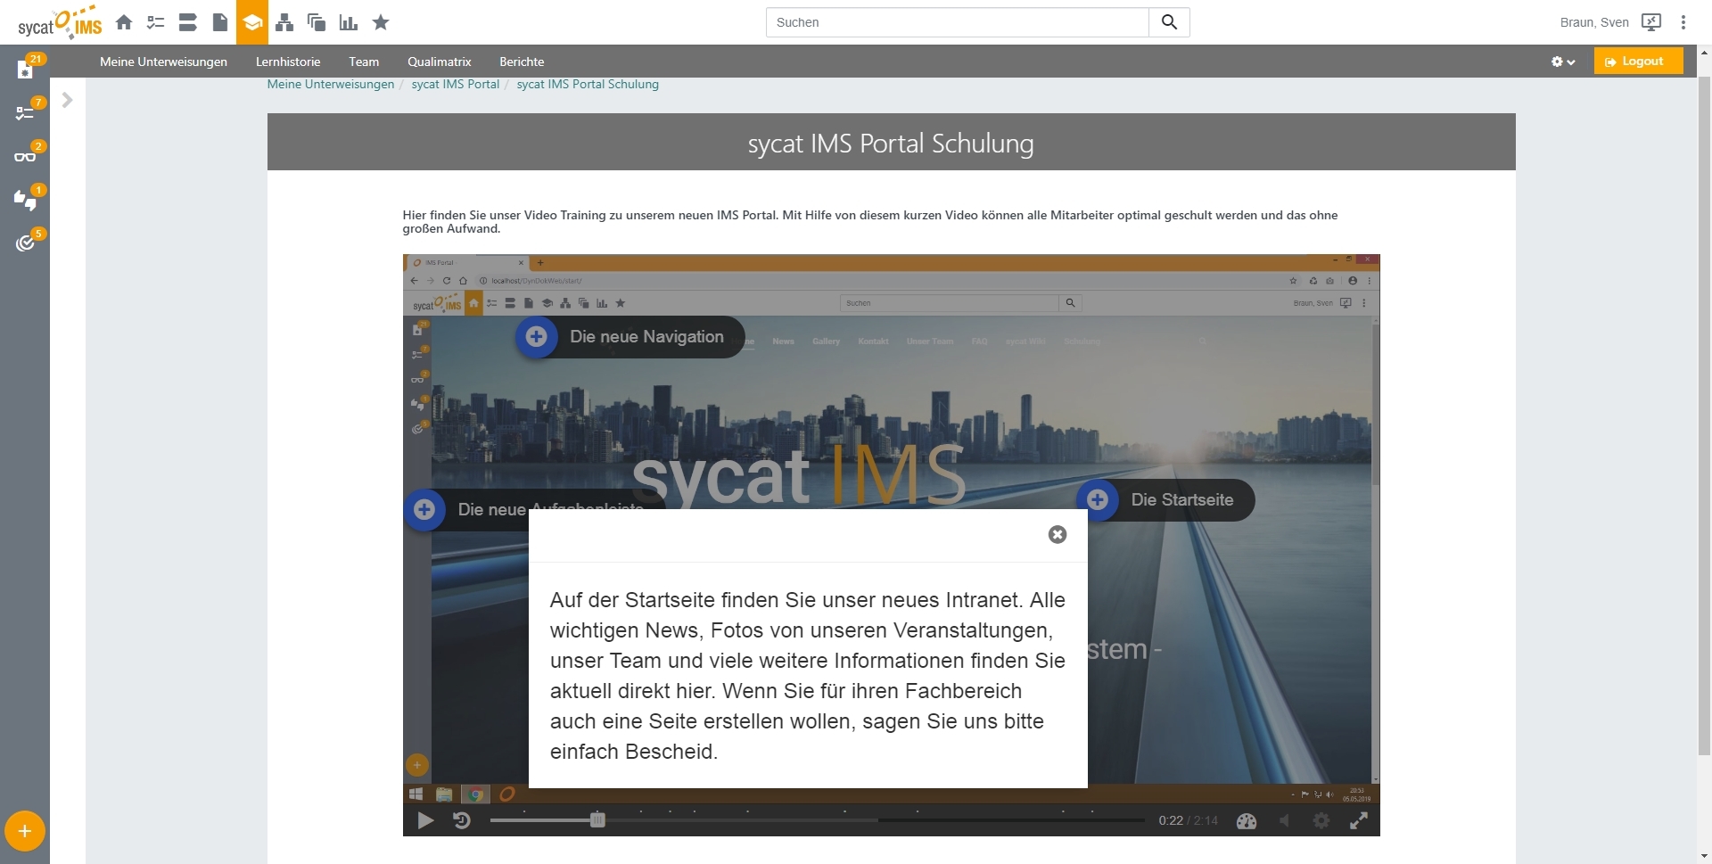Open the task checklist icon in top toolbar

(x=156, y=22)
